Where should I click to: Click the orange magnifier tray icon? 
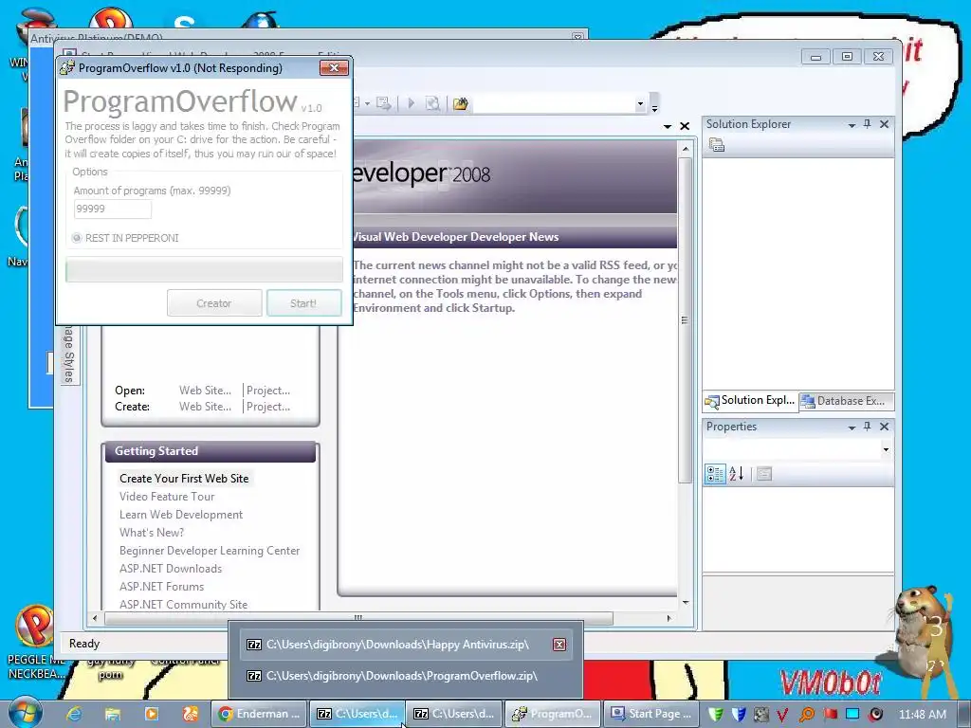806,715
